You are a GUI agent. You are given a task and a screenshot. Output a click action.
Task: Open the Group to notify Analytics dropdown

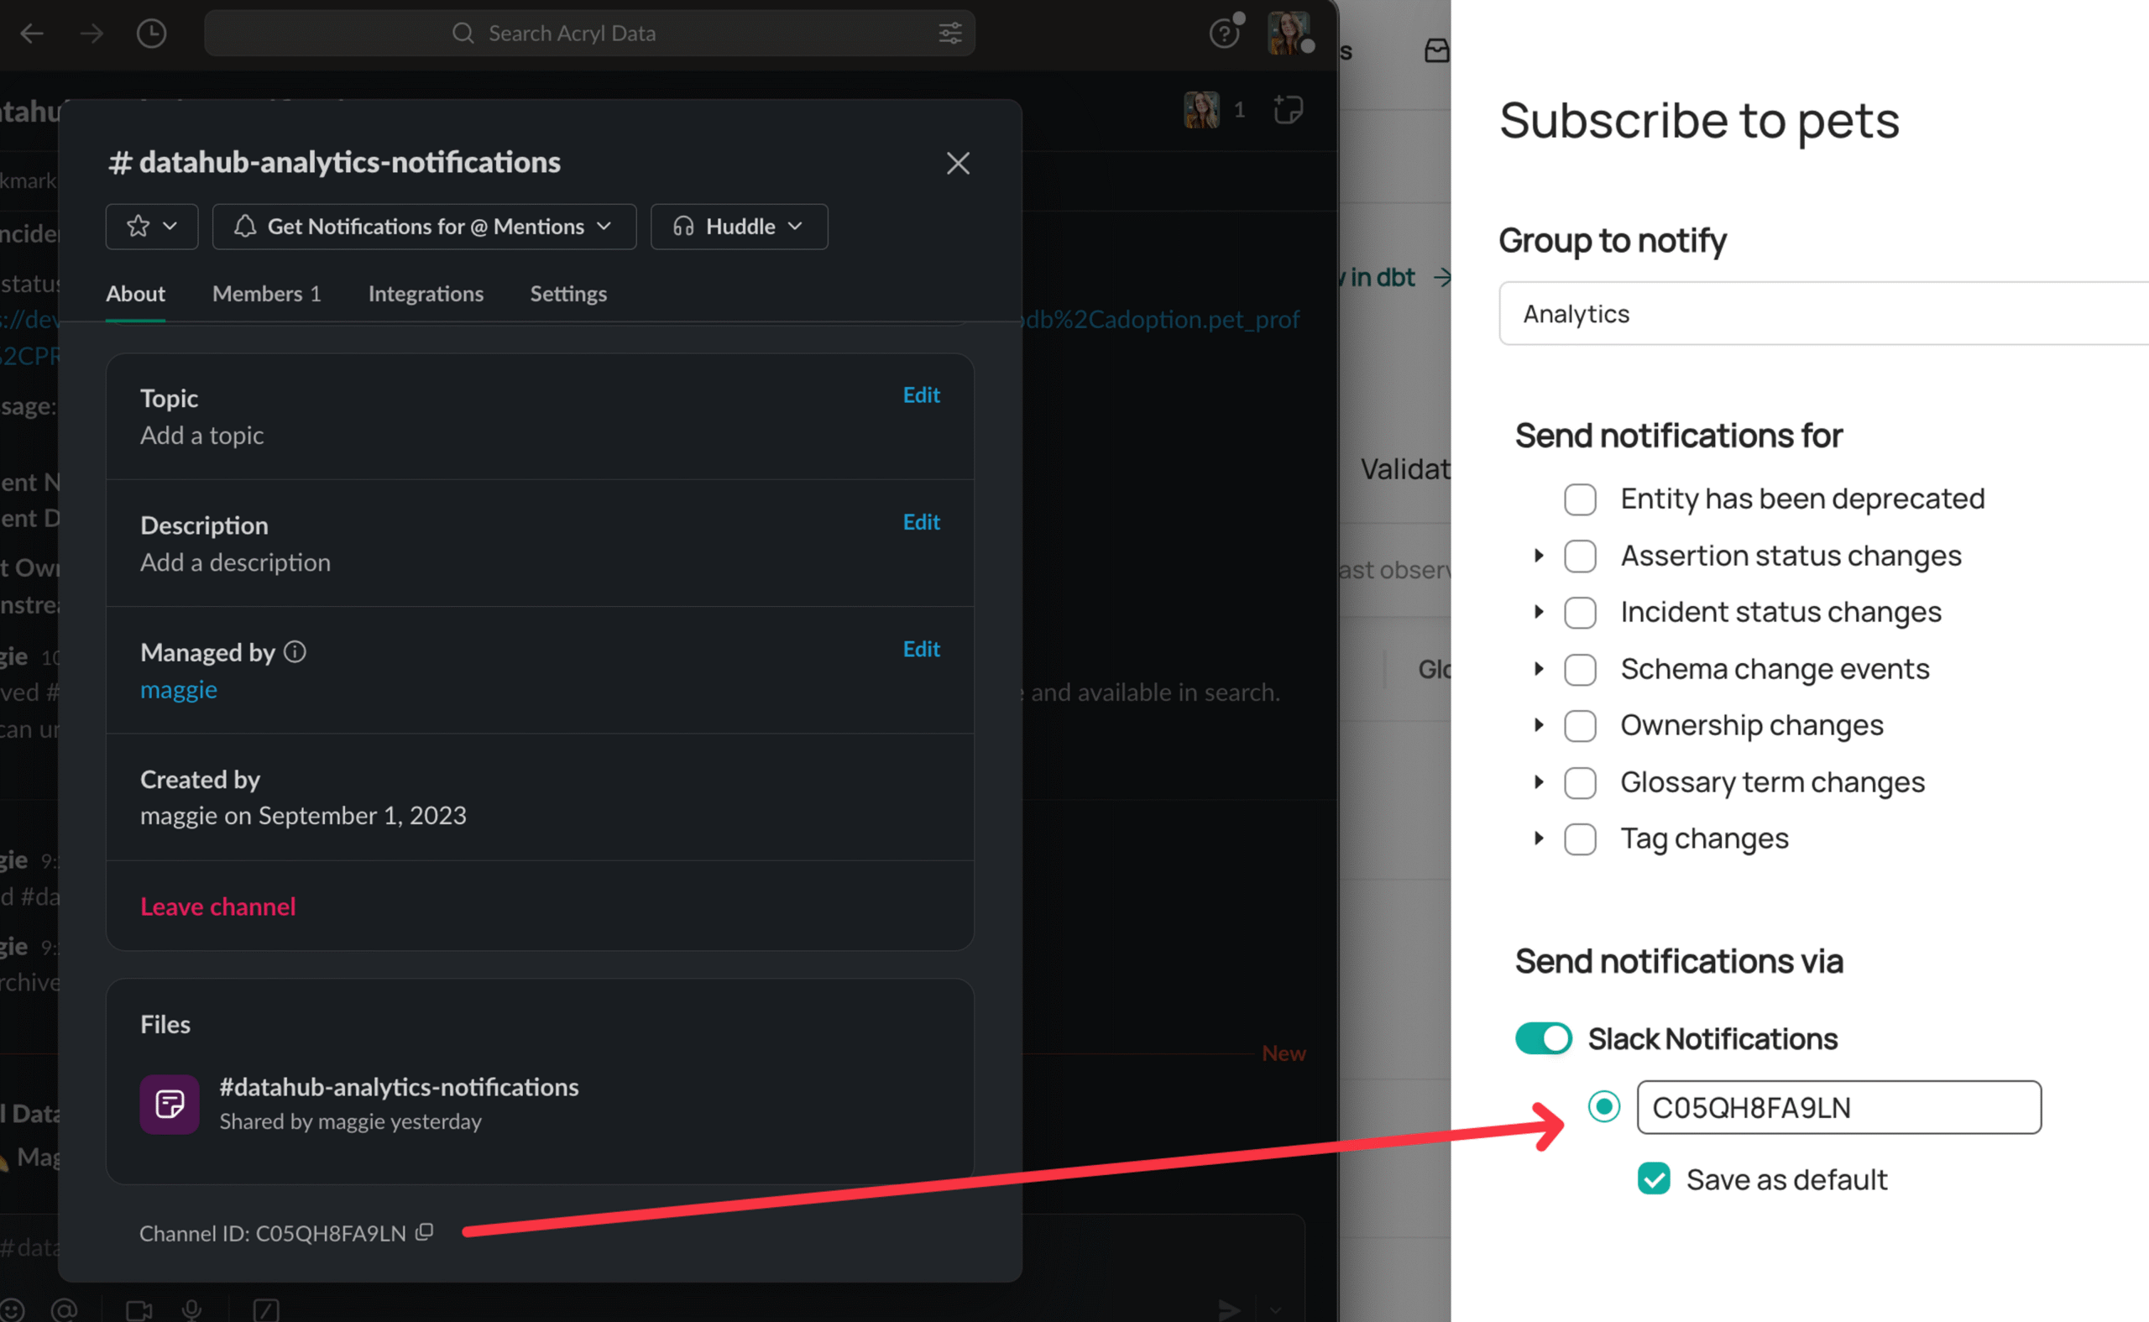pos(1824,314)
